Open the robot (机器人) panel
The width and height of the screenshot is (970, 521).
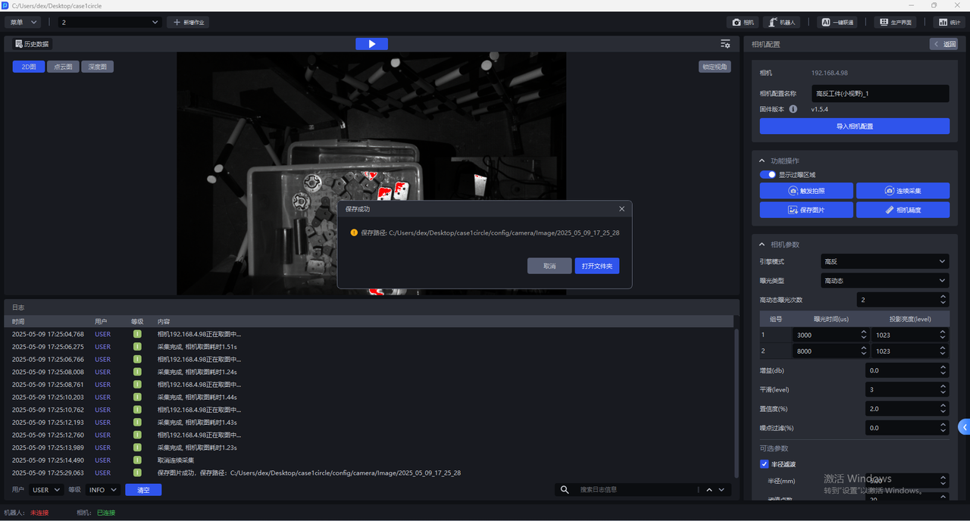coord(781,23)
